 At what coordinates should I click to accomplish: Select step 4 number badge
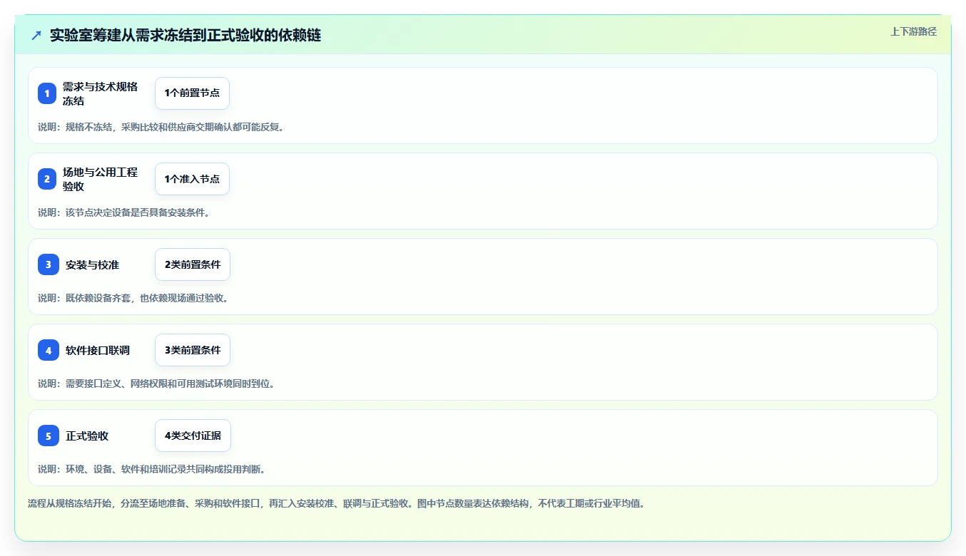(x=49, y=350)
